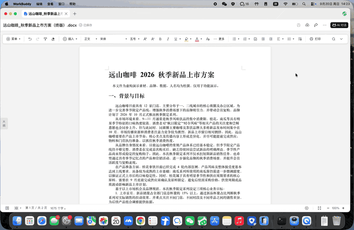Insert a checkbox to-do list

click(255, 39)
